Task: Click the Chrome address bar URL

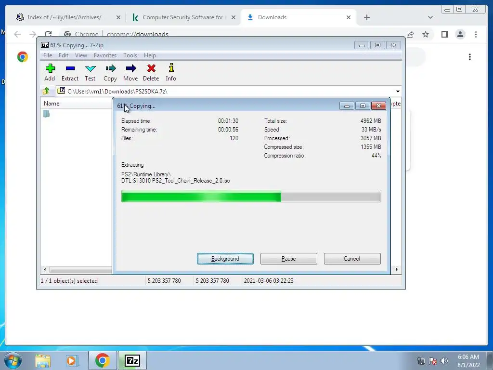Action: click(137, 34)
